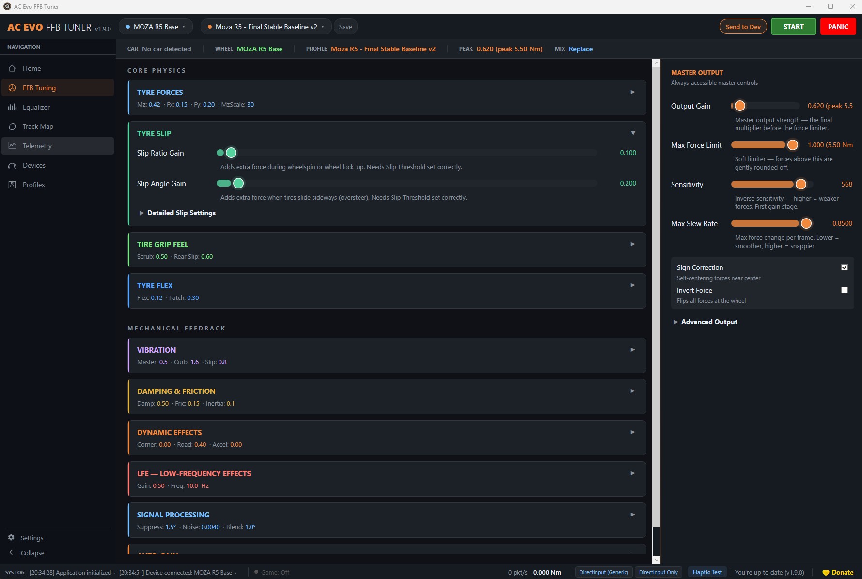
Task: Click the Profiles icon in sidebar
Action: pyautogui.click(x=12, y=185)
